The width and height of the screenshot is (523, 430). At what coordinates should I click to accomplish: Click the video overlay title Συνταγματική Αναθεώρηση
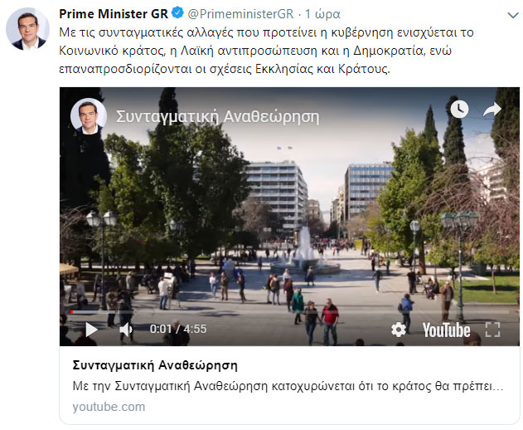click(x=217, y=117)
